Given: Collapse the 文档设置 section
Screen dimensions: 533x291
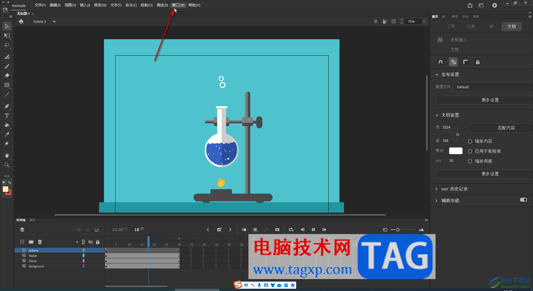Looking at the screenshot, I should click(437, 115).
